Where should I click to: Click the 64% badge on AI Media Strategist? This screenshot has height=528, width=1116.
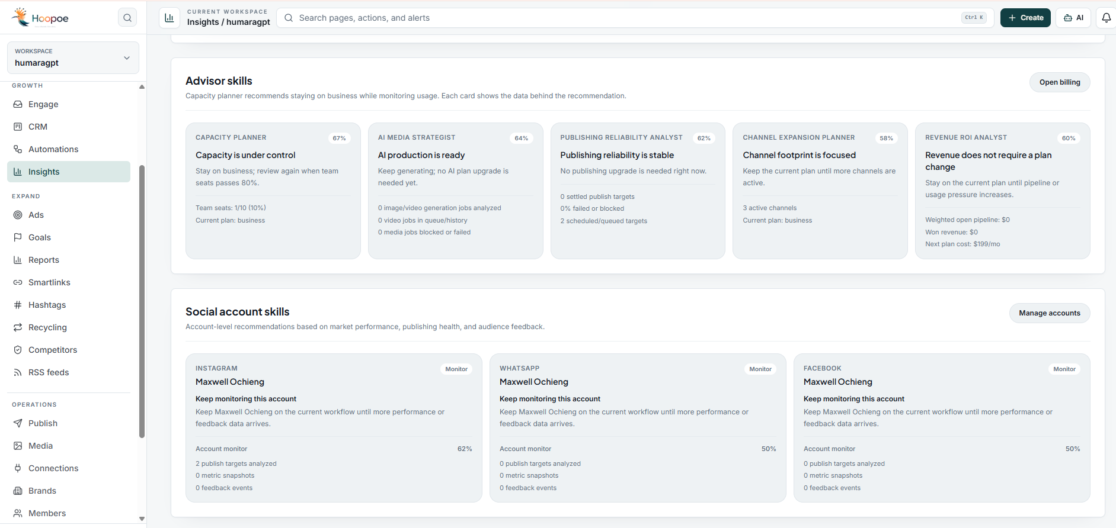[522, 138]
